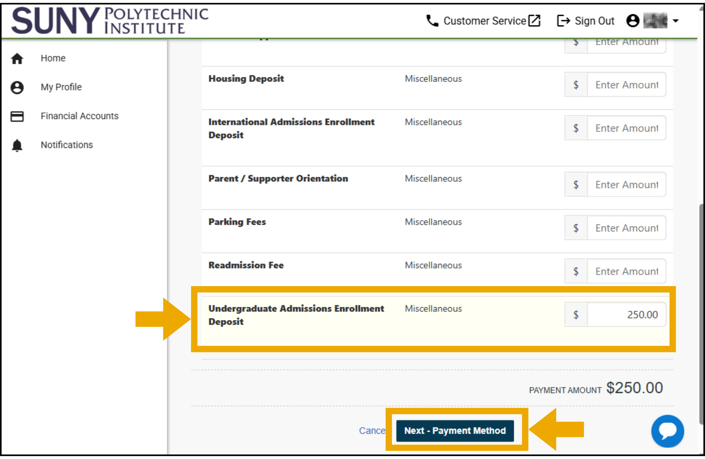Image resolution: width=705 pixels, height=459 pixels.
Task: Click the International Admissions Enrollment Deposit amount field
Action: pyautogui.click(x=626, y=128)
